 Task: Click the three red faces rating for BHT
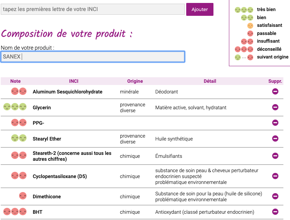click(15, 212)
